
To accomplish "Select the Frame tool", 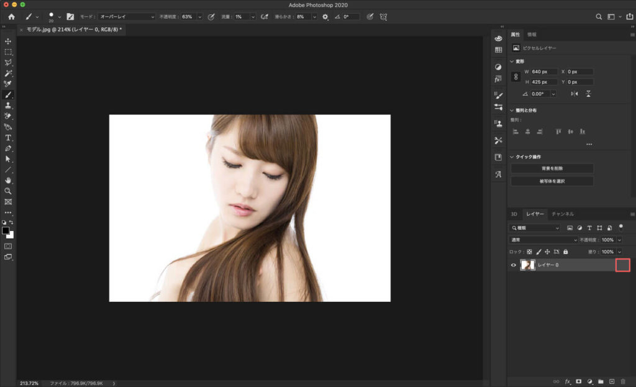I will click(x=8, y=202).
